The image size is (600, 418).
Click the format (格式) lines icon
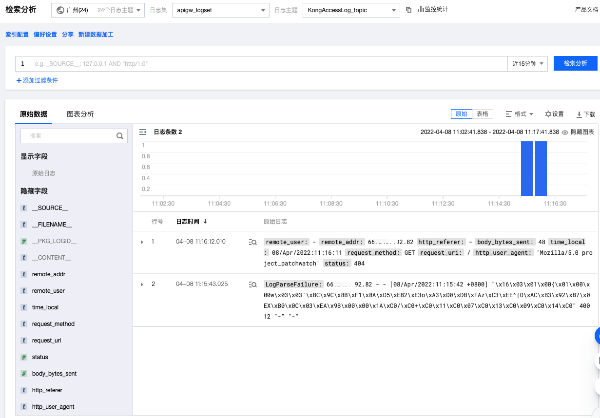pos(508,114)
